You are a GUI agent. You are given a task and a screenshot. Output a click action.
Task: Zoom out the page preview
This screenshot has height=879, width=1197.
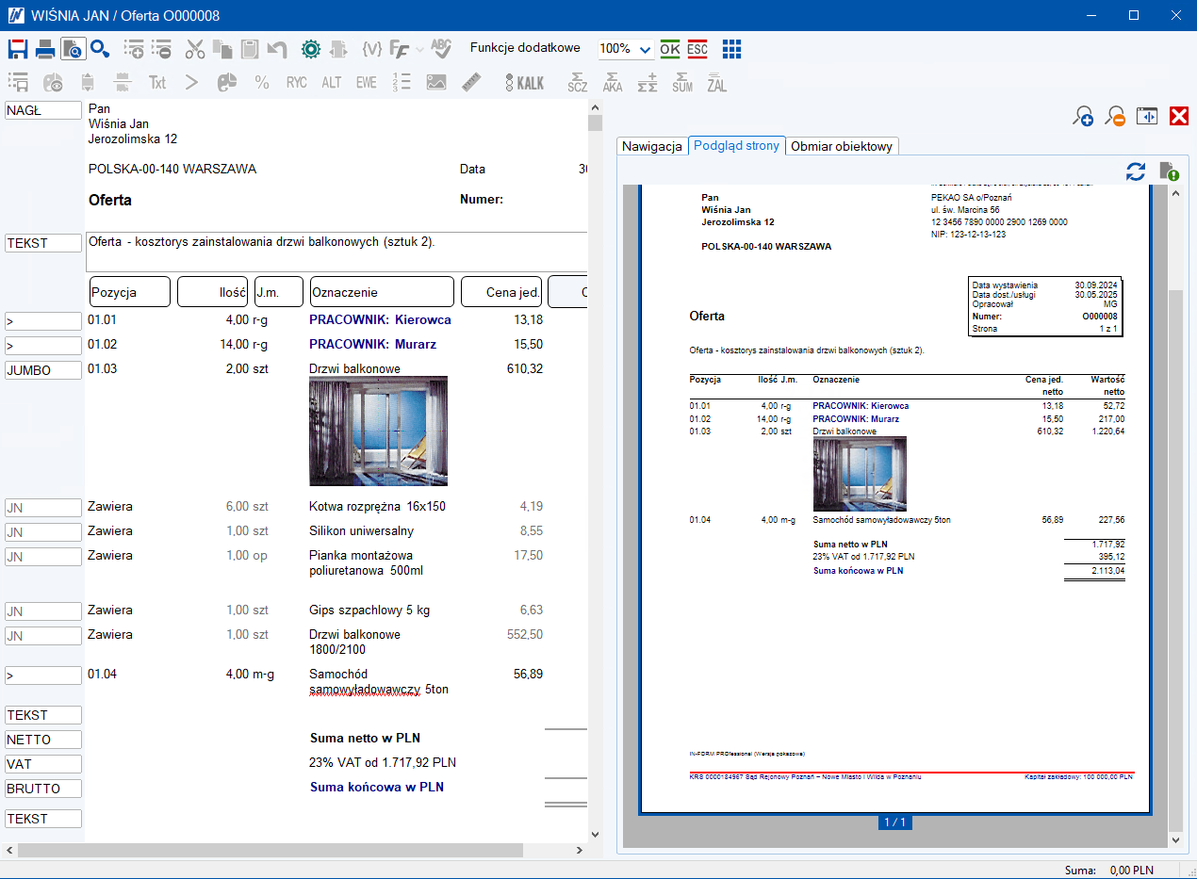coord(1114,117)
